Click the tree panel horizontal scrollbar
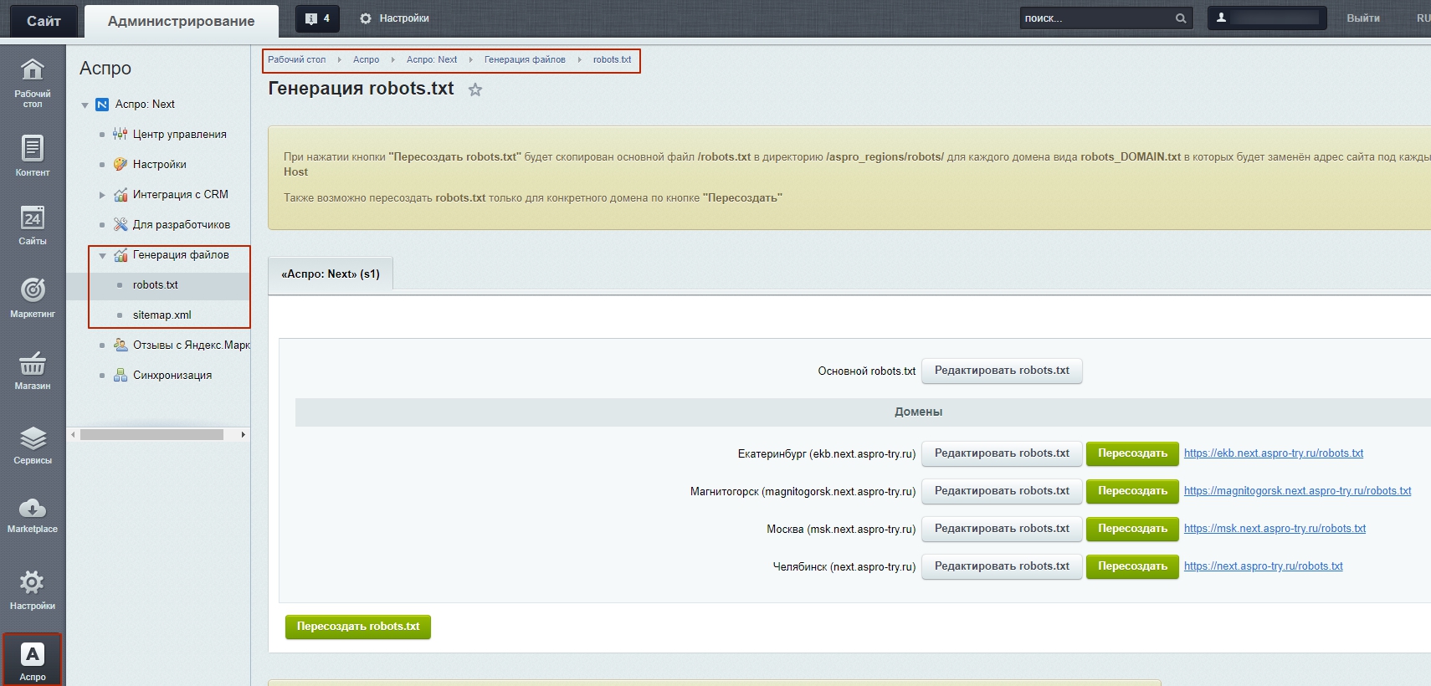The width and height of the screenshot is (1431, 686). click(x=151, y=435)
